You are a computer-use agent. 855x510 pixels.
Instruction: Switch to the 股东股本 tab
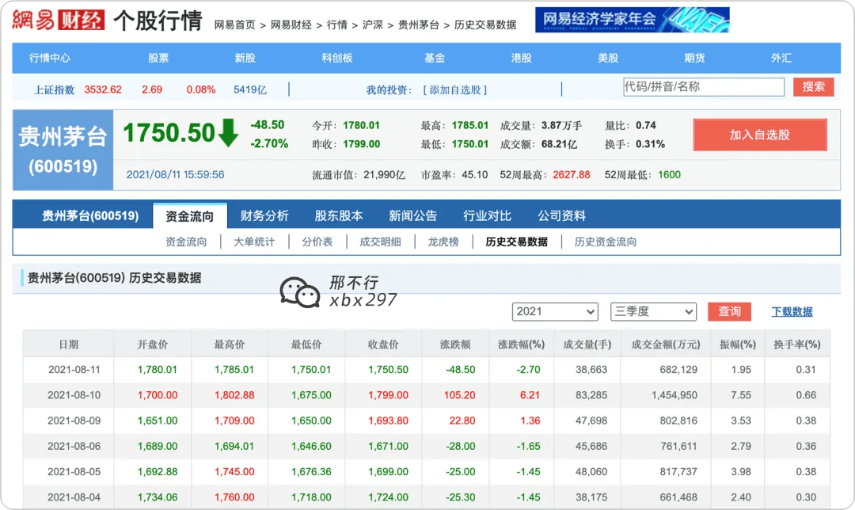(339, 216)
